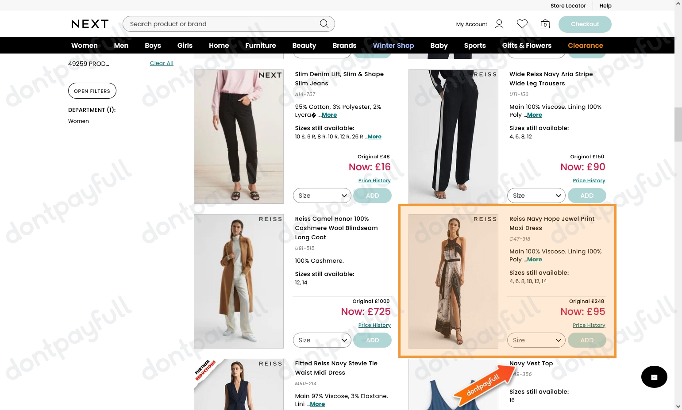This screenshot has width=682, height=410.
Task: Add Aria Stripe Trousers to bag
Action: point(587,195)
